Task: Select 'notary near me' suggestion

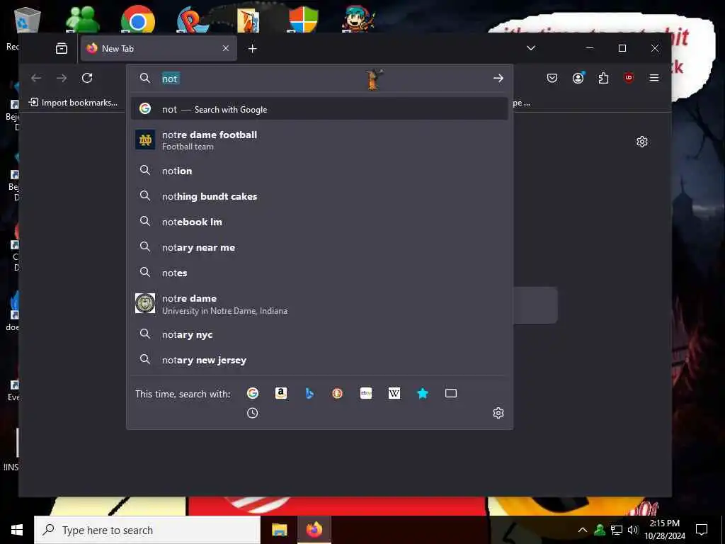Action: (x=319, y=247)
